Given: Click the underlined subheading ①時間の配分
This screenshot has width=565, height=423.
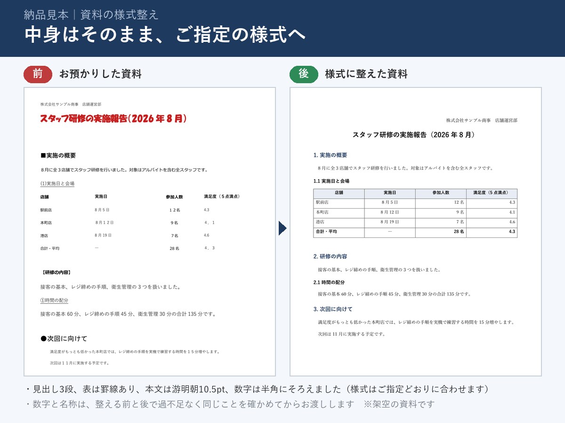Looking at the screenshot, I should pyautogui.click(x=54, y=300).
